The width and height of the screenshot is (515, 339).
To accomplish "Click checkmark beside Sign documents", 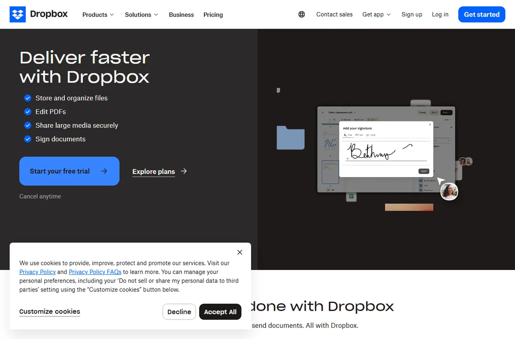I will point(27,139).
